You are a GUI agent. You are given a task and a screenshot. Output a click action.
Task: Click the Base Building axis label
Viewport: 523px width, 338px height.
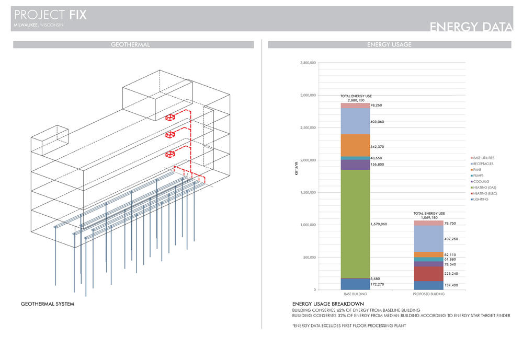click(355, 295)
